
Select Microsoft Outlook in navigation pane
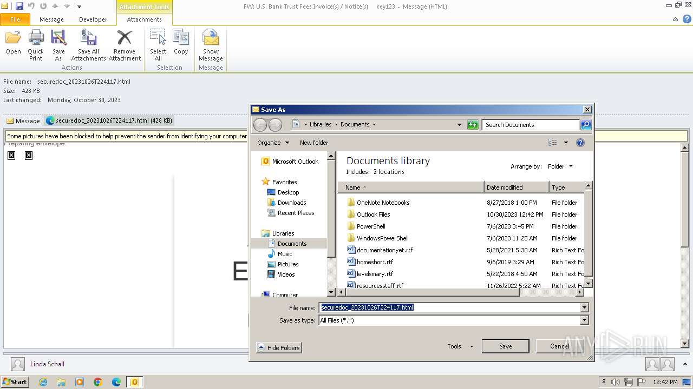coord(290,162)
